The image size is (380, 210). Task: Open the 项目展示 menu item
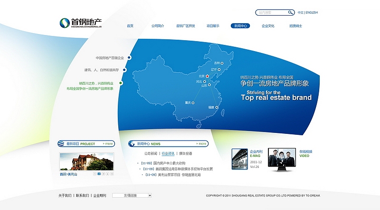[213, 26]
